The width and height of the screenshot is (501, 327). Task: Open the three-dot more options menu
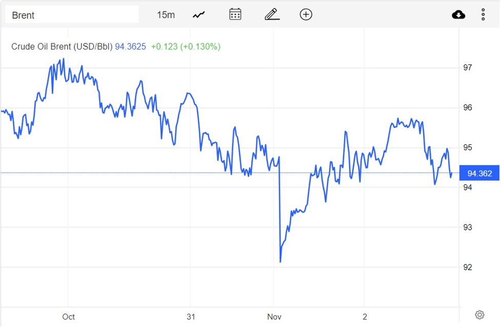[483, 14]
